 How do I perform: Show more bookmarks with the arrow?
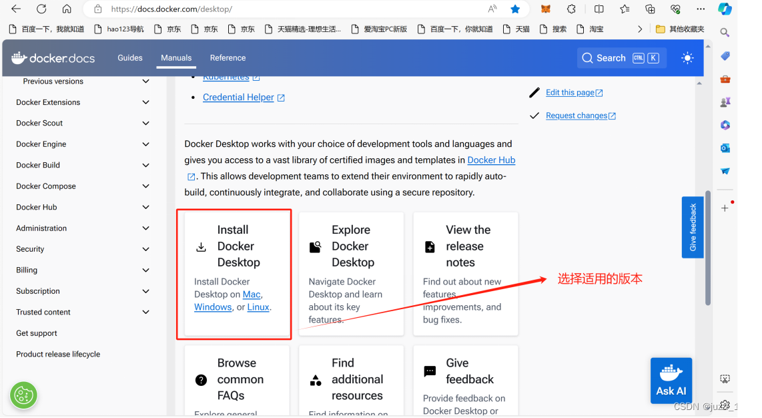coord(640,29)
